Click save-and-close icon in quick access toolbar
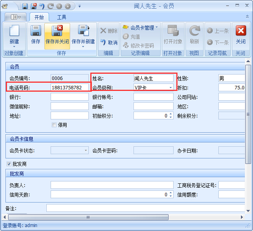The height and width of the screenshot is (231, 253). pyautogui.click(x=33, y=6)
